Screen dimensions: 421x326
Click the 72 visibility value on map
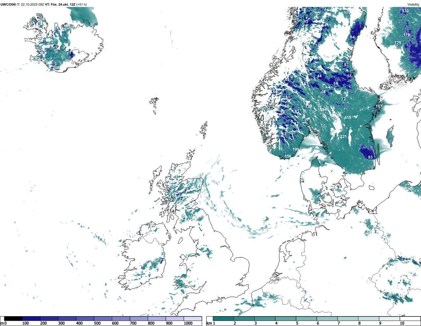[x=343, y=99]
